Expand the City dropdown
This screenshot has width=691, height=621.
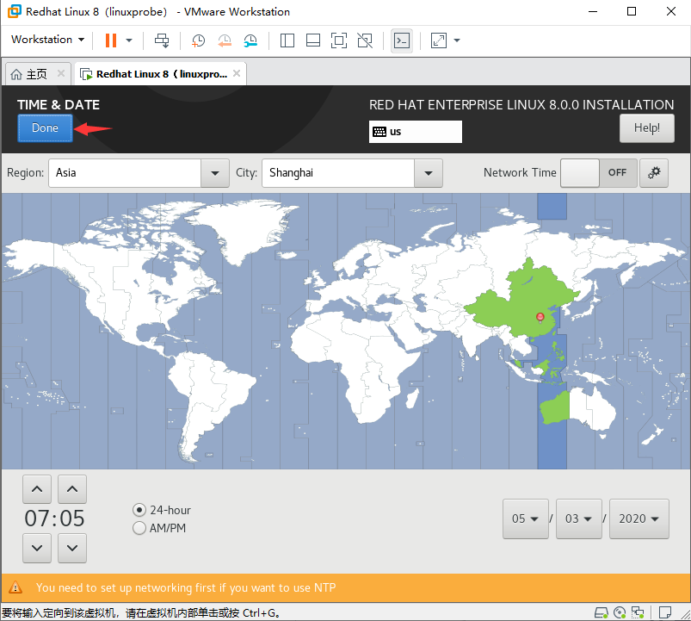428,173
